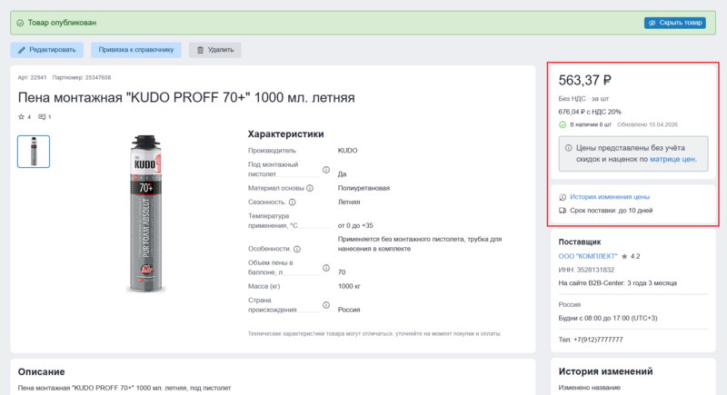
Task: Click the '1000 кг' mass value
Action: 349,286
